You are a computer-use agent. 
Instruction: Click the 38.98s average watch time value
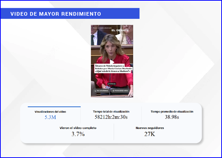tap(172, 117)
